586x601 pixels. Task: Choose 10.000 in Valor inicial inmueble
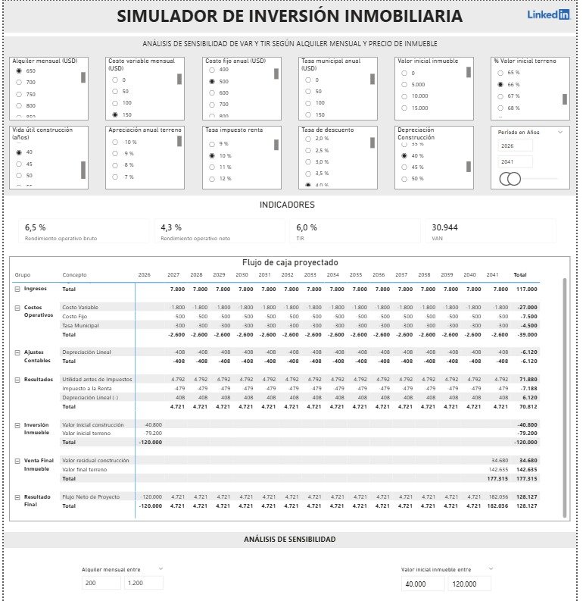404,96
